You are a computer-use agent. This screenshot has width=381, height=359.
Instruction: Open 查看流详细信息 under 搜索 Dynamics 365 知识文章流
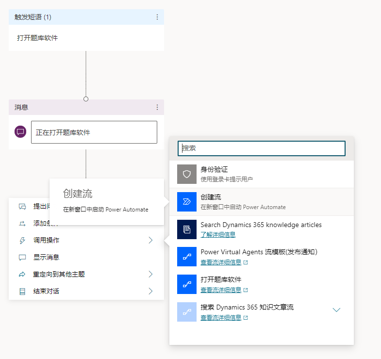coord(221,318)
